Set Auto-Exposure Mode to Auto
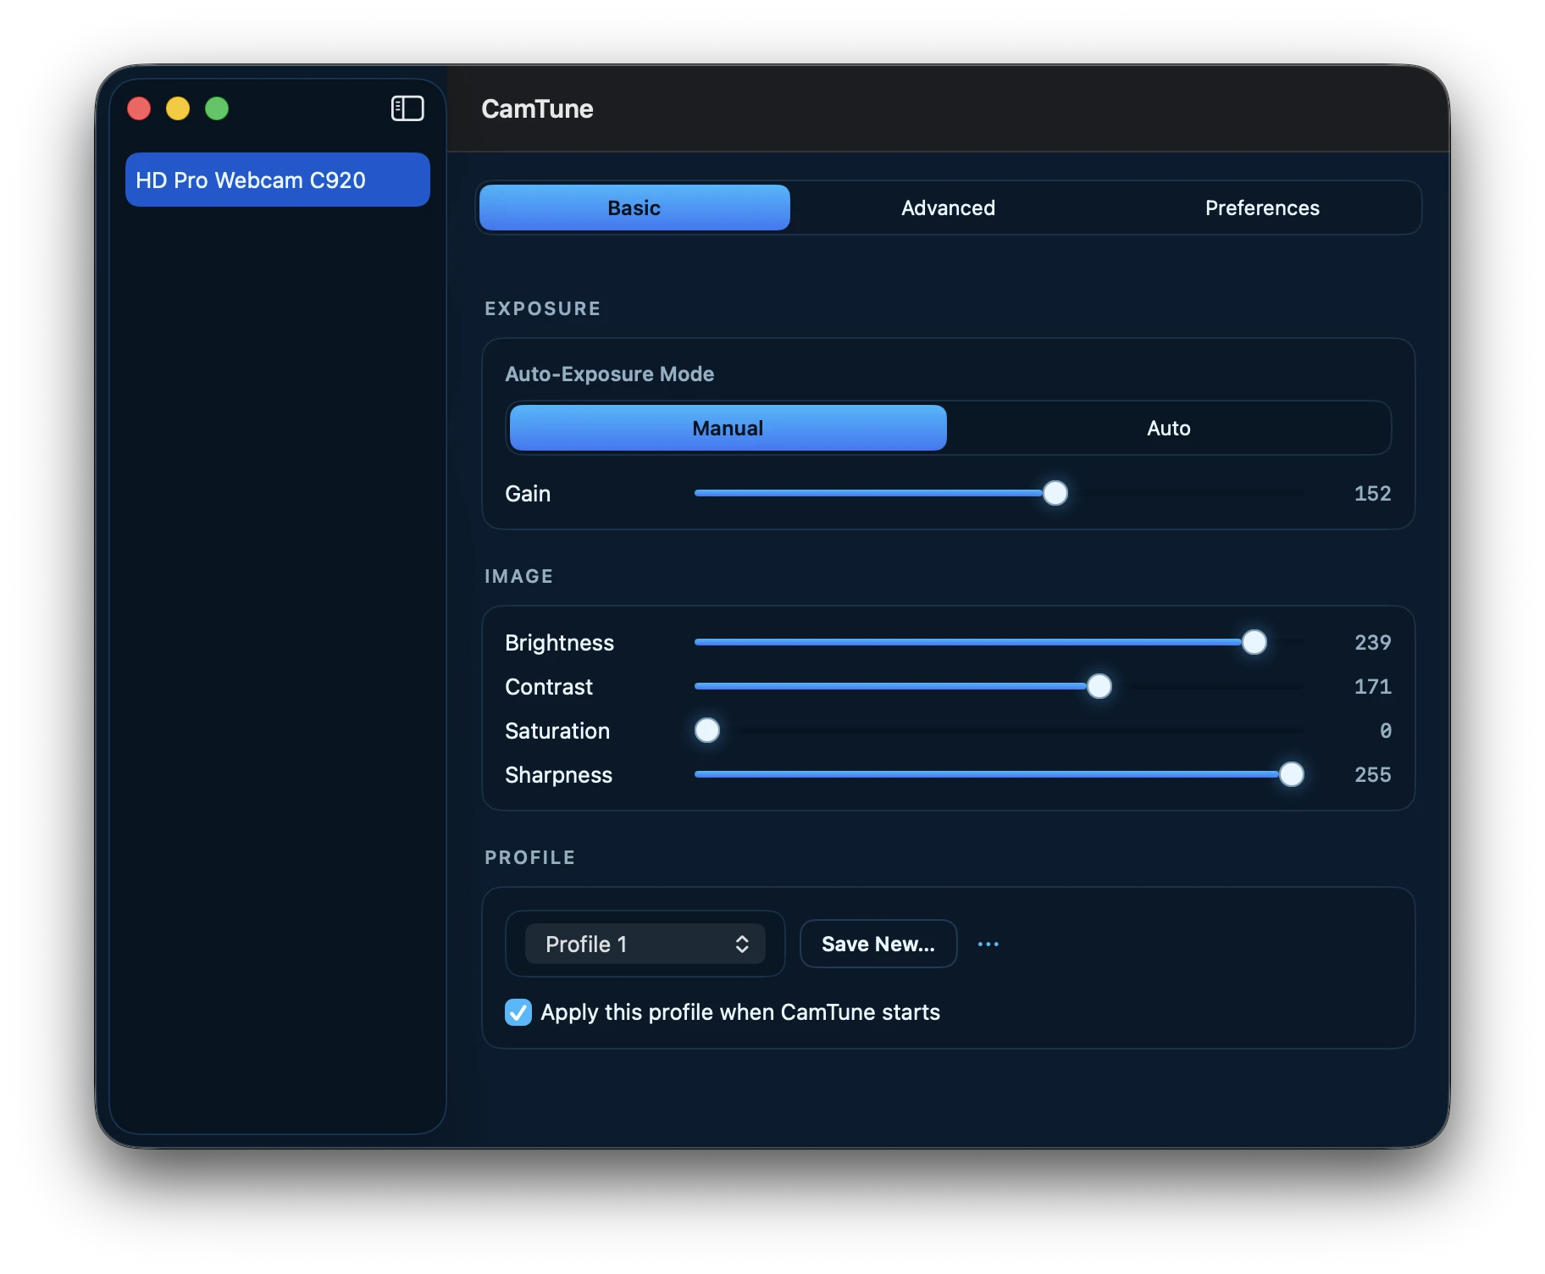The height and width of the screenshot is (1274, 1545). point(1169,428)
